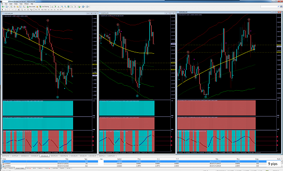Select the Crosshair tool
The image size is (283, 171).
(x=5, y=10)
